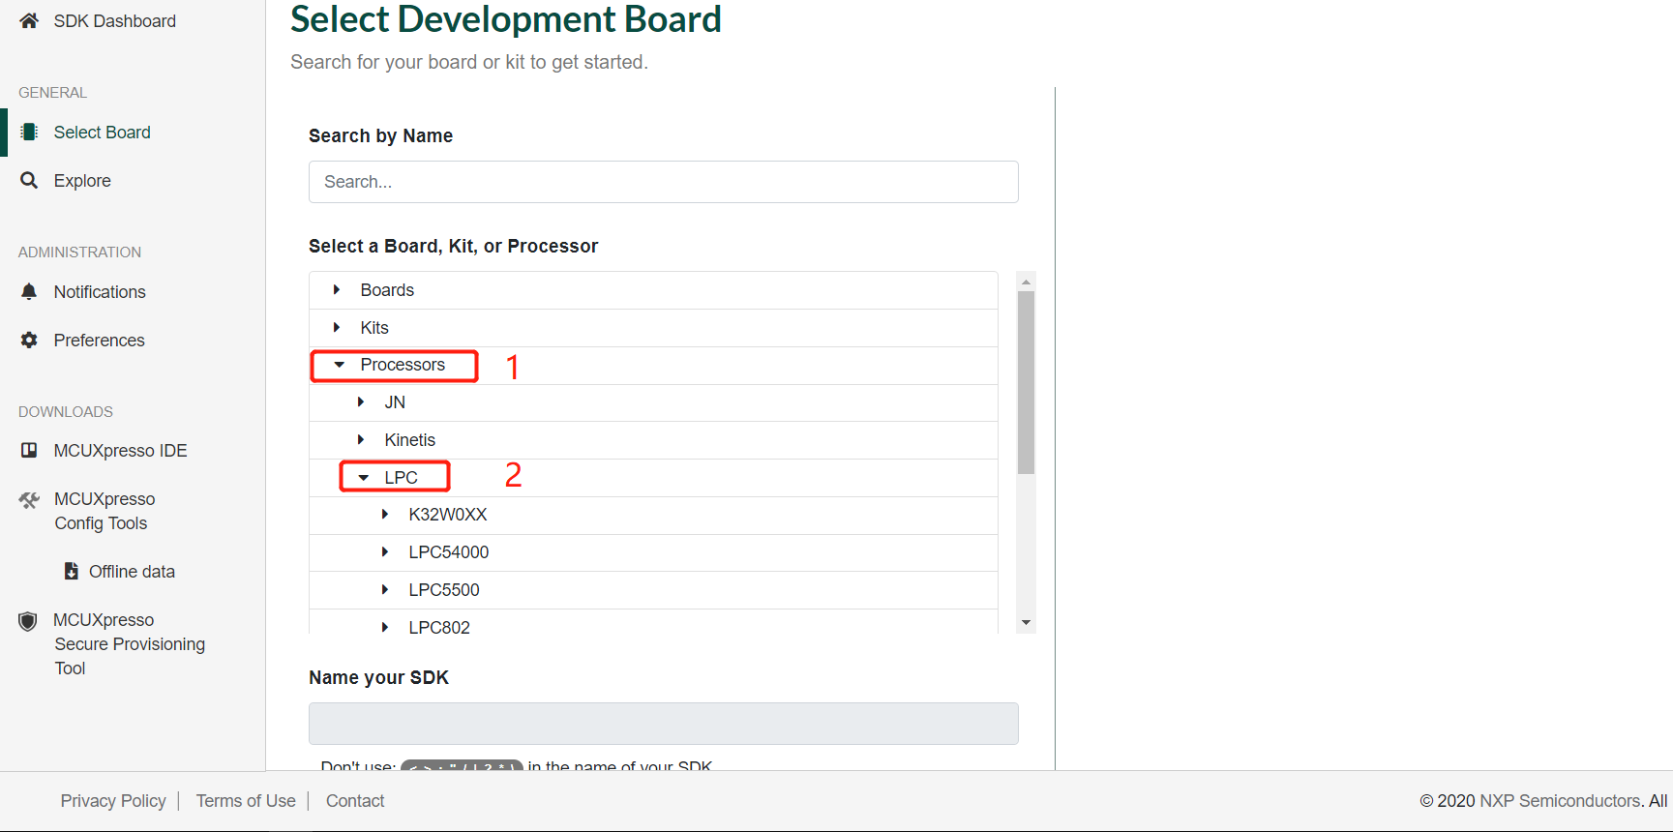
Task: Click the Notifications bell icon
Action: coord(29,292)
